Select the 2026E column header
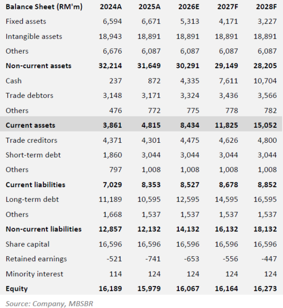This screenshot has width=283, height=308. click(189, 7)
